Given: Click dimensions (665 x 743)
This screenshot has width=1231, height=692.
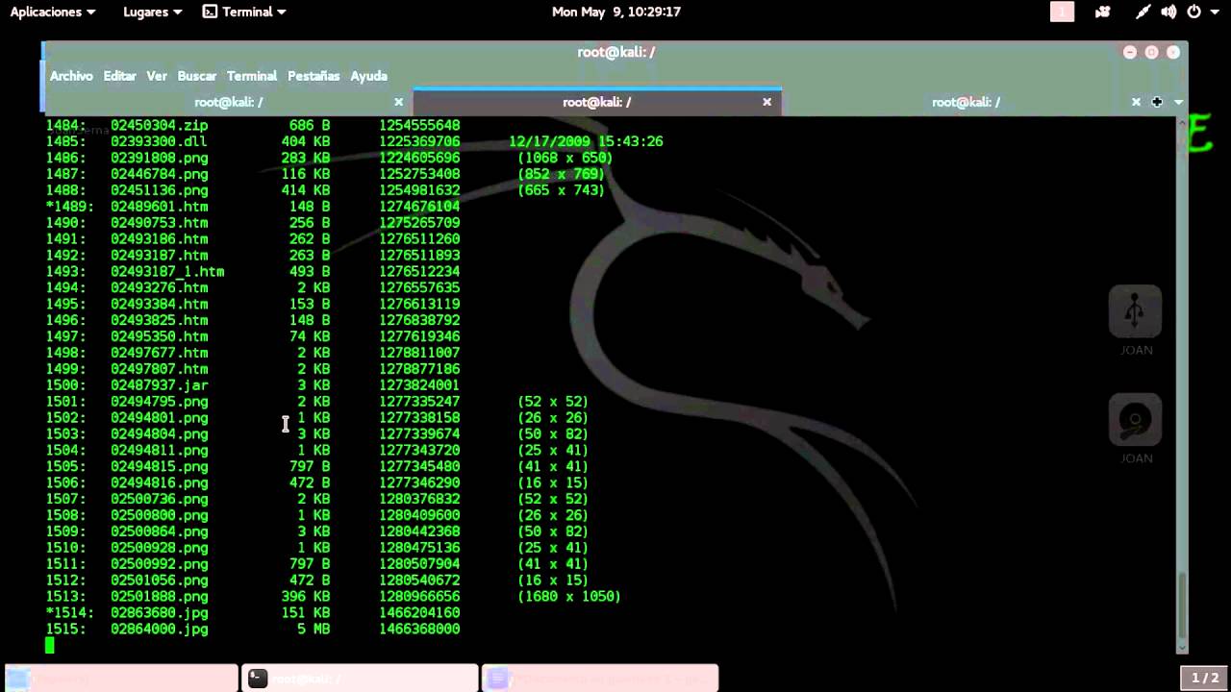Looking at the screenshot, I should (x=561, y=190).
